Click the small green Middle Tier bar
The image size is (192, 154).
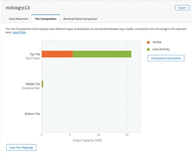(42, 84)
